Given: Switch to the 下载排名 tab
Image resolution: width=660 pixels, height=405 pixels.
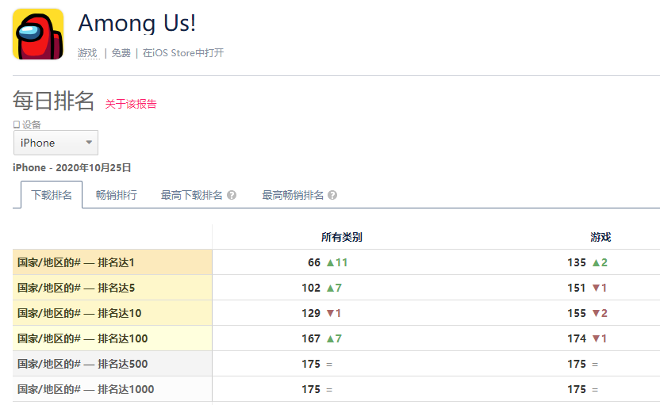Looking at the screenshot, I should click(x=52, y=195).
